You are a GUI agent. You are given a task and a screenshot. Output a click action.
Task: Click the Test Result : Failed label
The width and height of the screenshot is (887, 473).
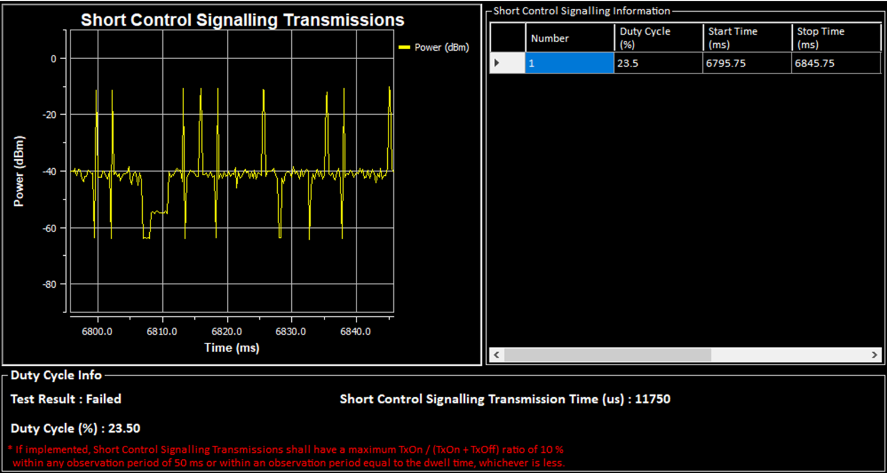(x=65, y=399)
